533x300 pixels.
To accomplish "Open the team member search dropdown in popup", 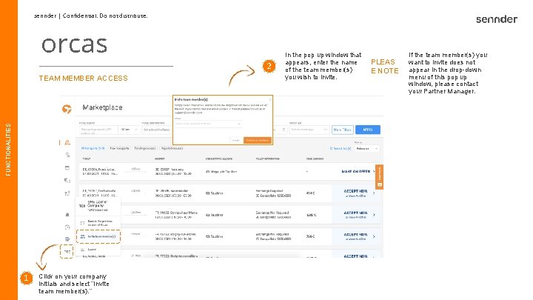I will [x=208, y=124].
